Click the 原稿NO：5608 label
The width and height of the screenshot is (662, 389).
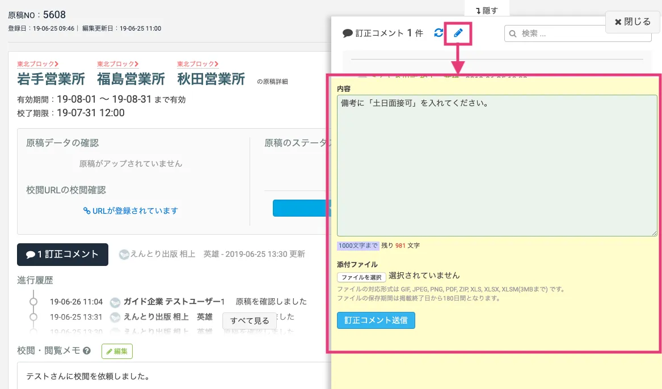[x=37, y=15]
